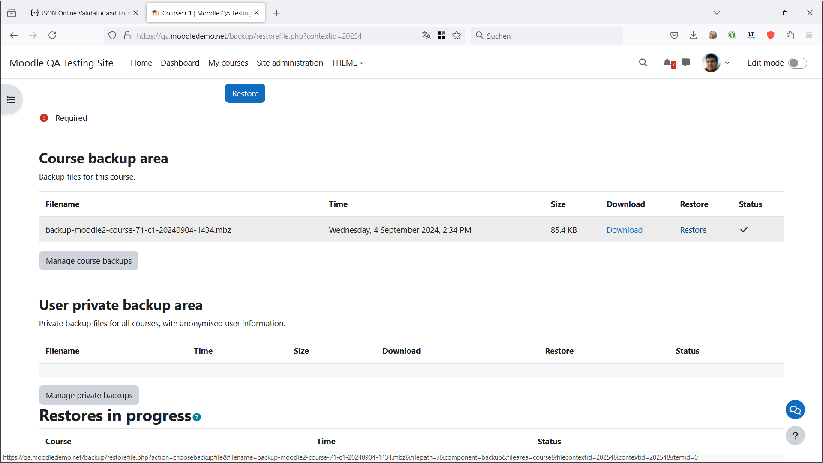Click the tracking protection shield icon
Viewport: 823px width, 463px height.
click(x=112, y=36)
